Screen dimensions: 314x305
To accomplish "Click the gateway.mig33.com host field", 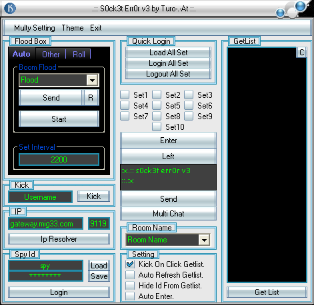I will click(x=45, y=224).
